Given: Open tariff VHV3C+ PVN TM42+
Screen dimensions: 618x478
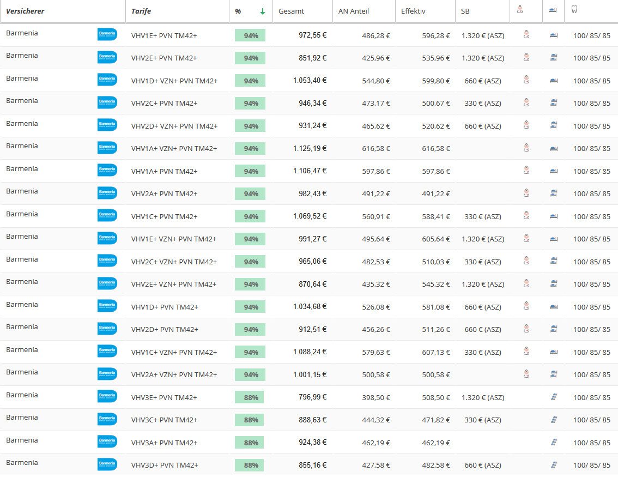Looking at the screenshot, I should tap(164, 420).
